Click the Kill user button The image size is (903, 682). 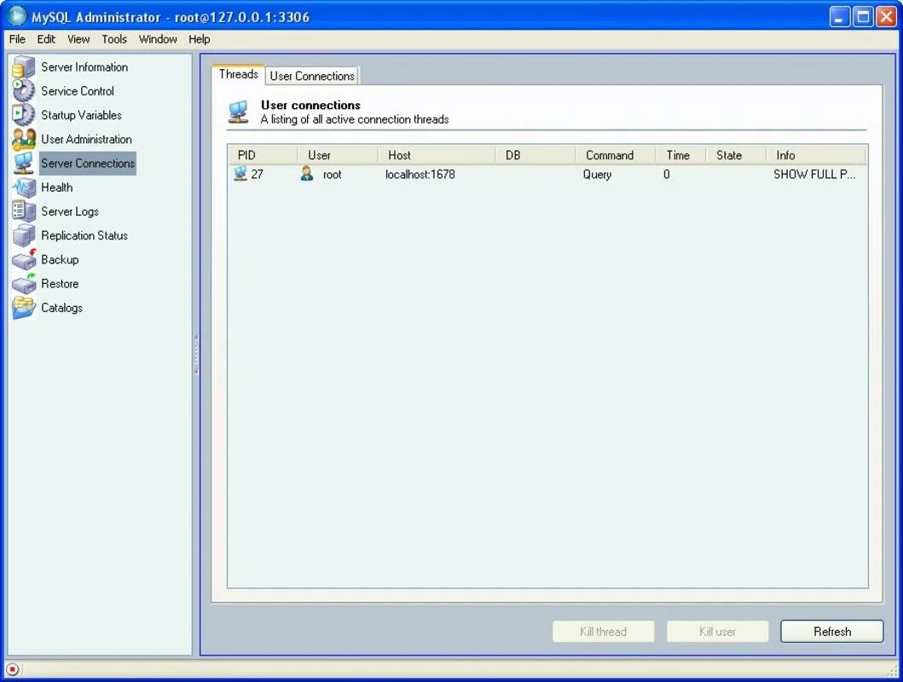click(x=717, y=632)
